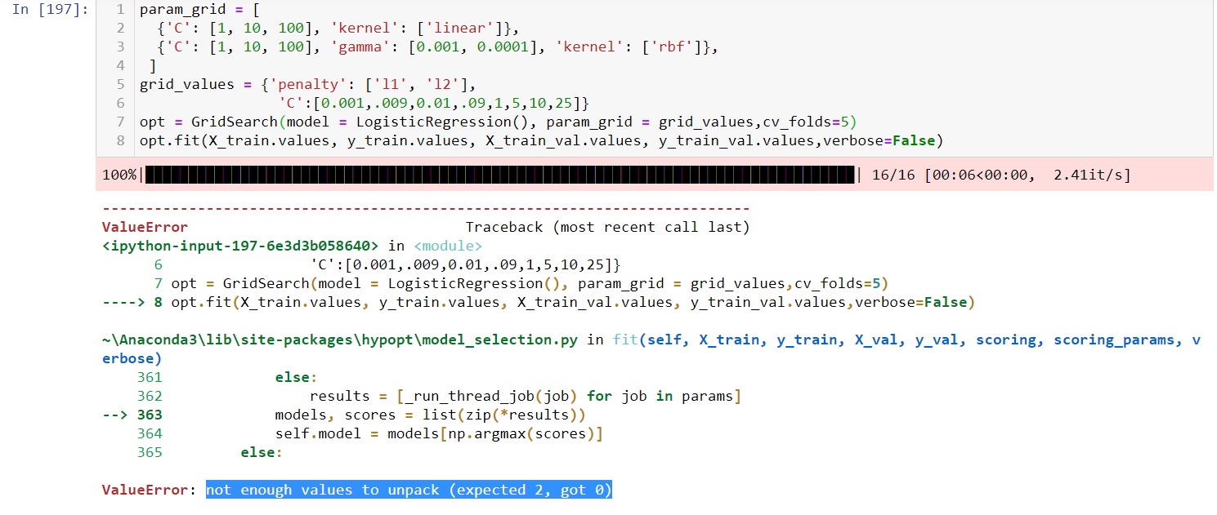1217x515 pixels.
Task: Click the final 'ValueError:' label at bottom
Action: (149, 490)
